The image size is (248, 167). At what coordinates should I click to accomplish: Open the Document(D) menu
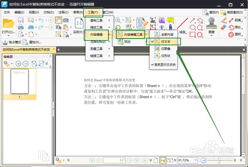click(49, 12)
